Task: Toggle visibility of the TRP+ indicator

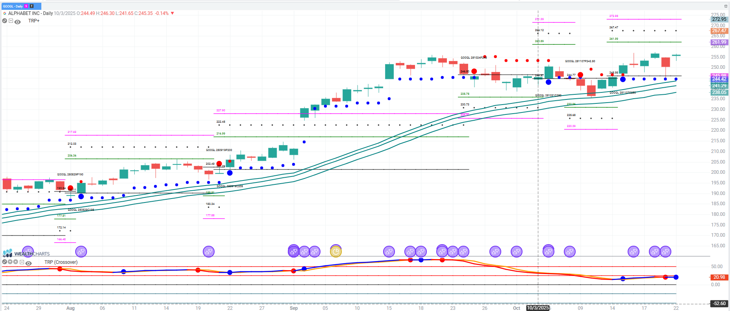Action: pos(18,22)
